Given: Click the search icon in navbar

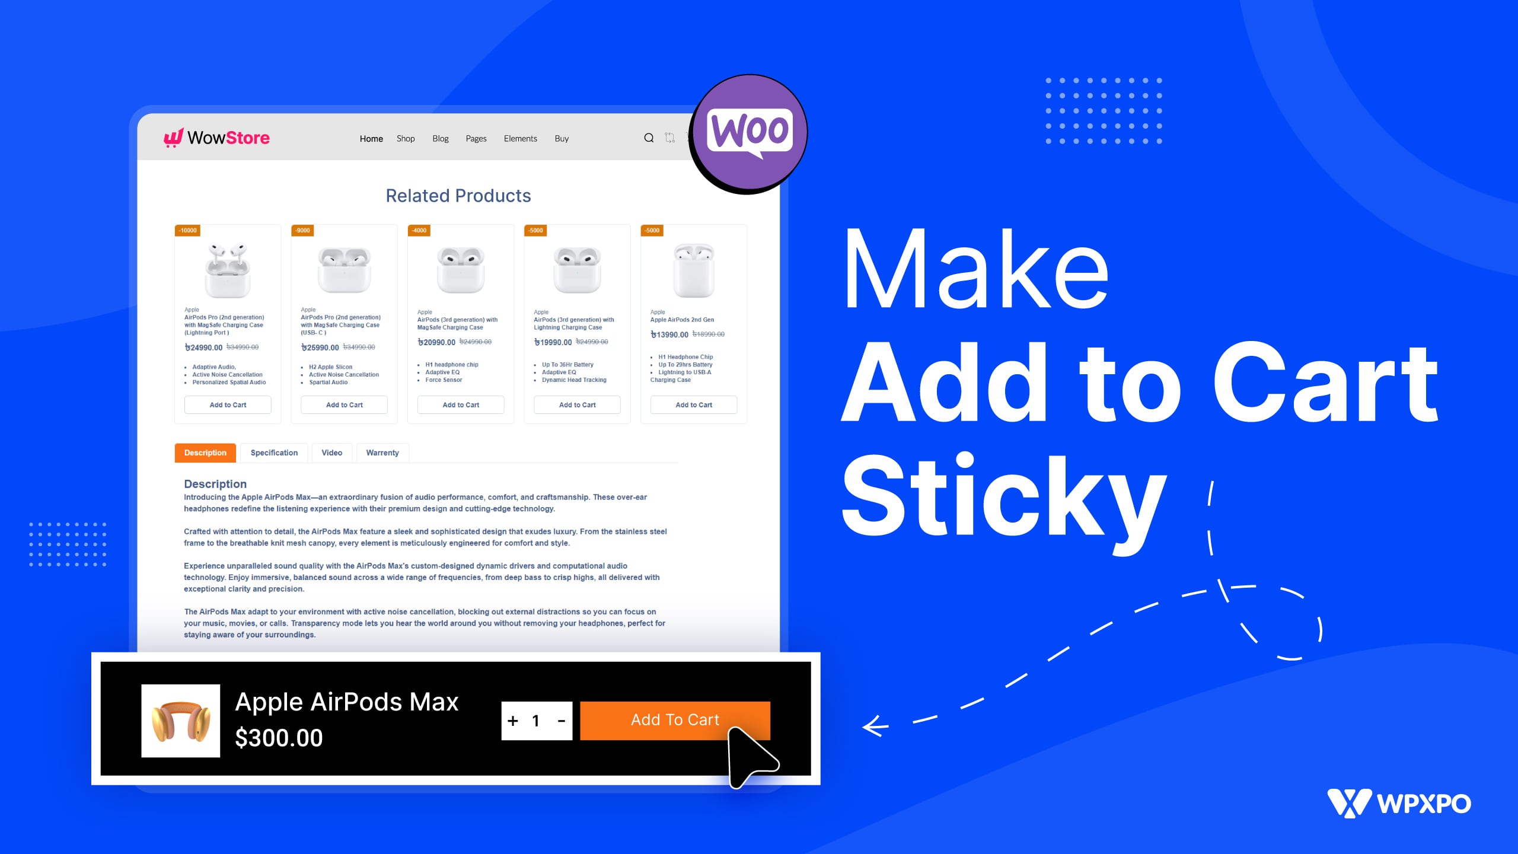Looking at the screenshot, I should (x=646, y=139).
